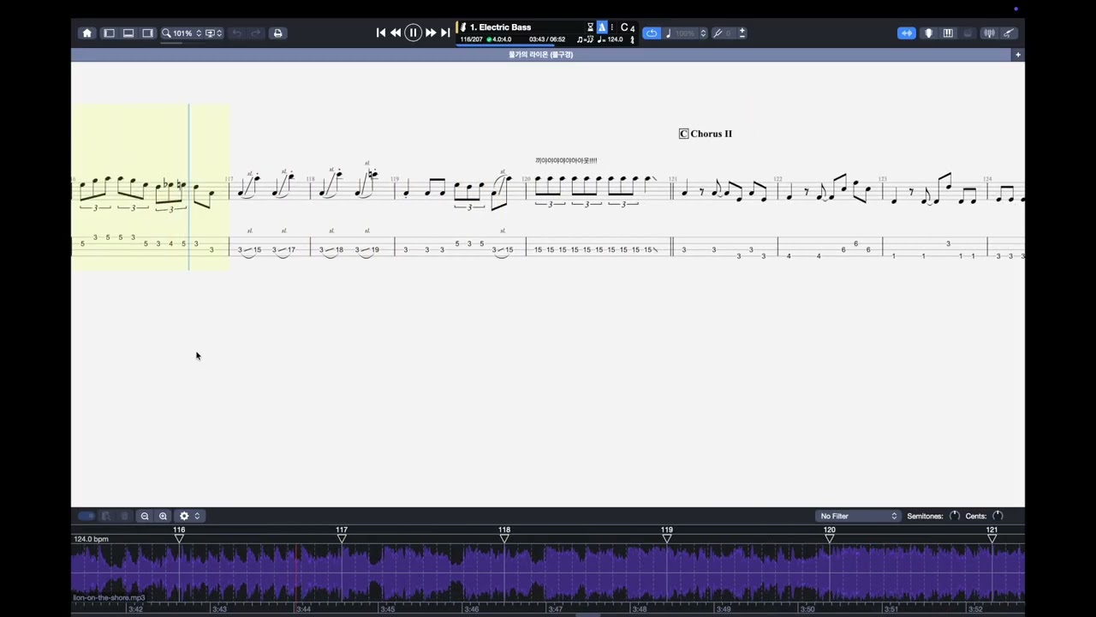Viewport: 1096px width, 617px height.
Task: Zoom out the audio waveform
Action: click(145, 516)
